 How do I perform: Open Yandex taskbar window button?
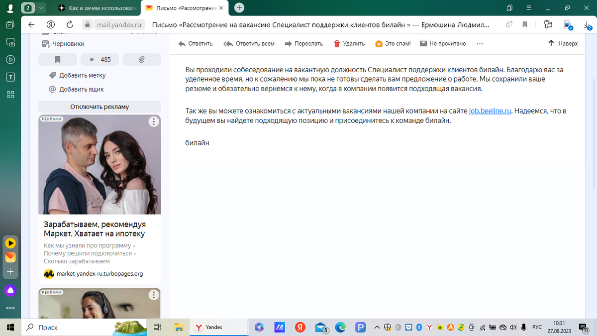click(219, 327)
